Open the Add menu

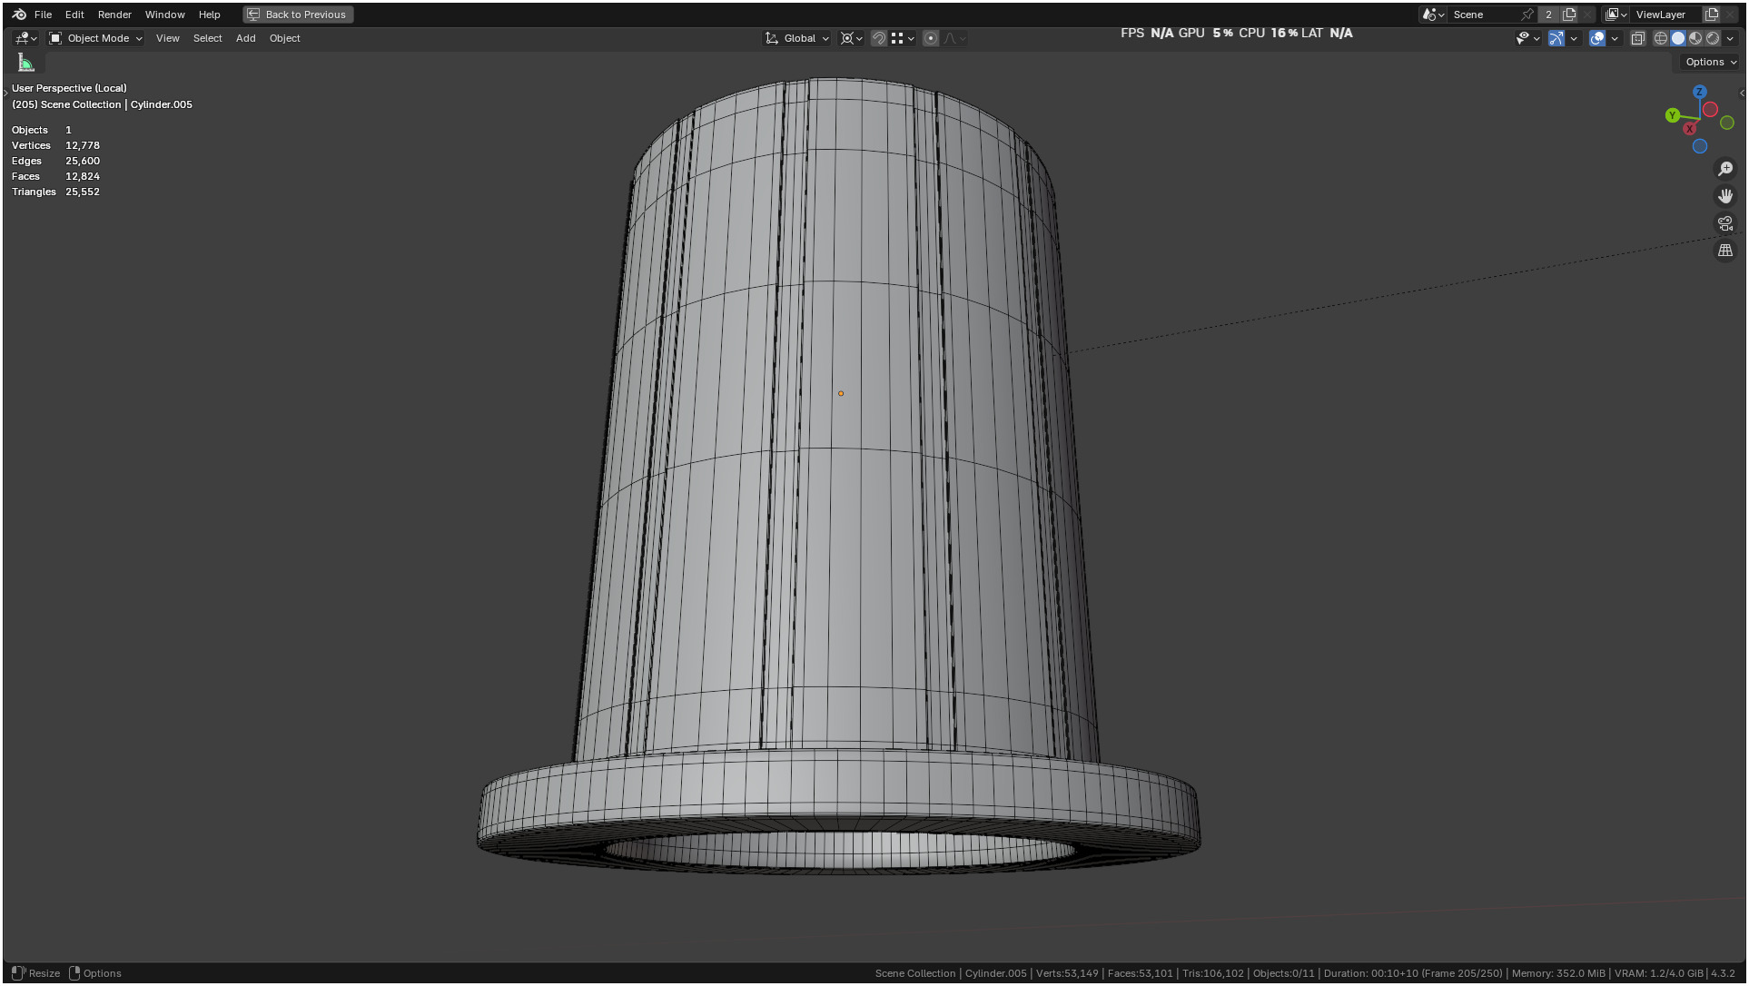pyautogui.click(x=245, y=38)
